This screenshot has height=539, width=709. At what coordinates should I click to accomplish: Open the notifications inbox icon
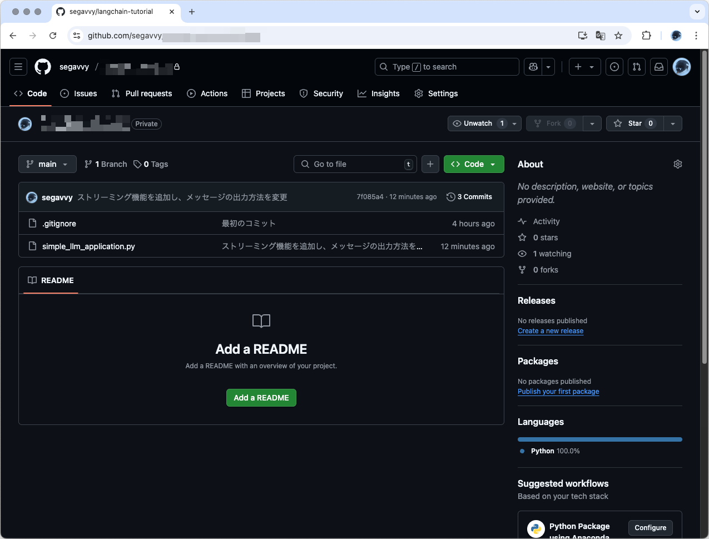coord(659,67)
